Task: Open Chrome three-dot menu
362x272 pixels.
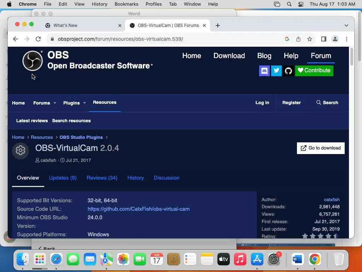Action: (x=346, y=39)
